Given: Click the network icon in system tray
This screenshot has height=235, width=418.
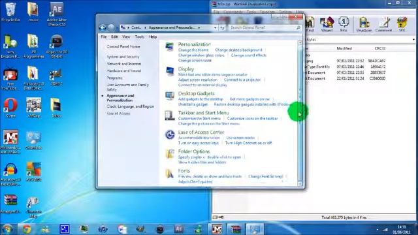Looking at the screenshot, I should pyautogui.click(x=385, y=229).
